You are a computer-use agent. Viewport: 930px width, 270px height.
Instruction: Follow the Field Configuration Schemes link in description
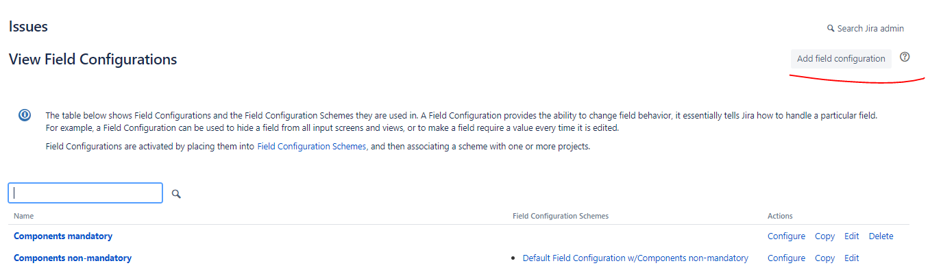[312, 147]
